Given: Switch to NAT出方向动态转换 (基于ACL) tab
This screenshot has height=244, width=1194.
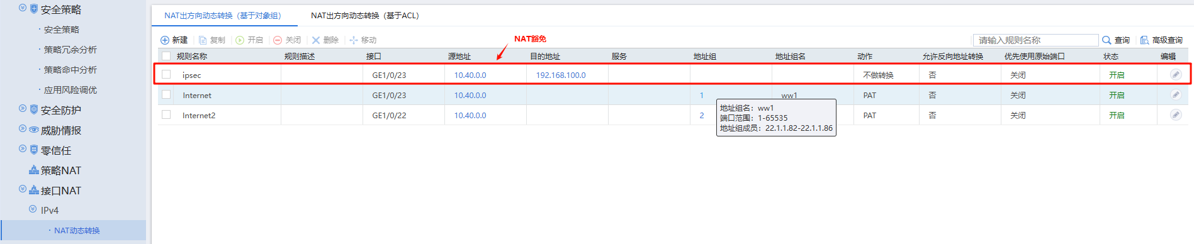Looking at the screenshot, I should [x=365, y=16].
